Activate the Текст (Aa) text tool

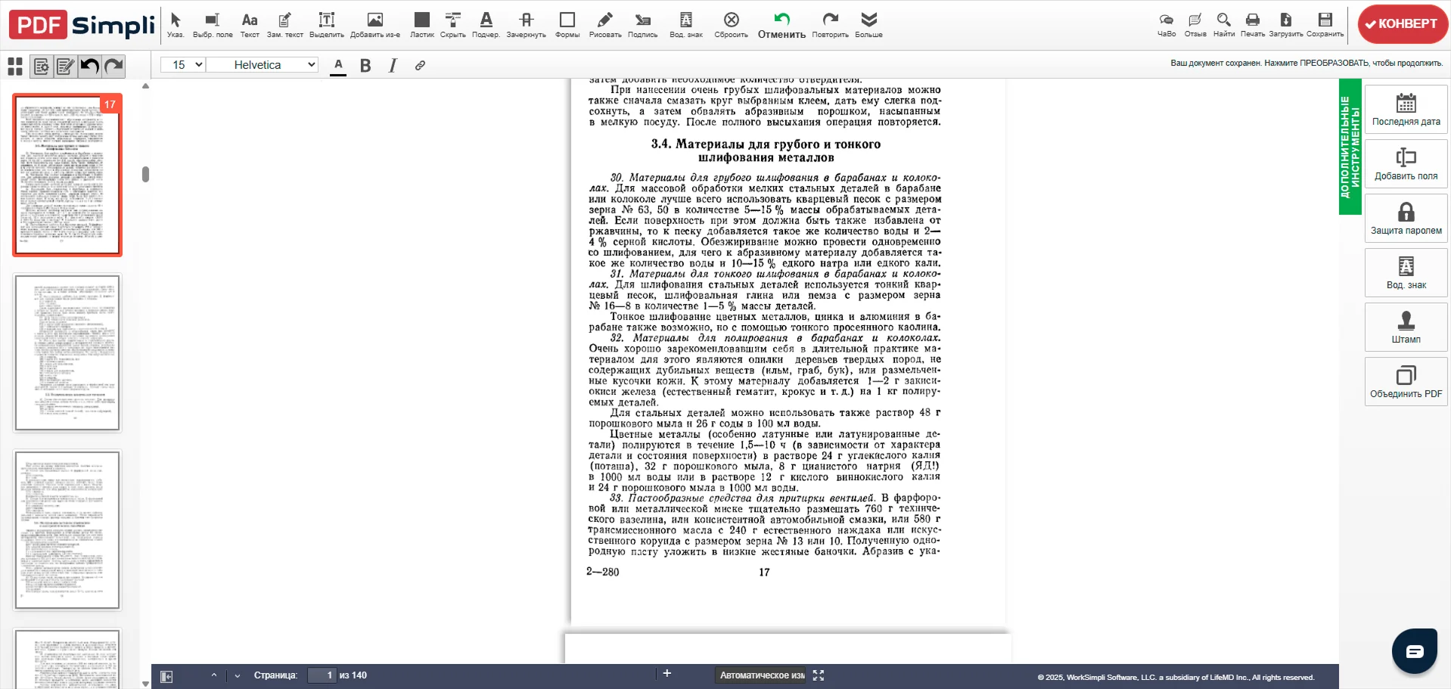250,24
